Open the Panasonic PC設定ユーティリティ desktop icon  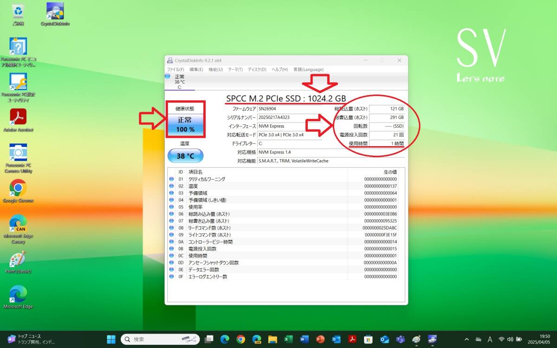18,87
